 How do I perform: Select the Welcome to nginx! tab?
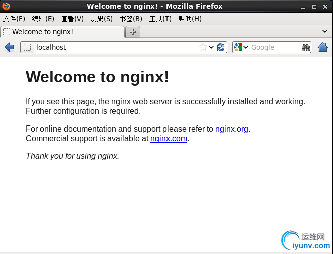(x=63, y=32)
